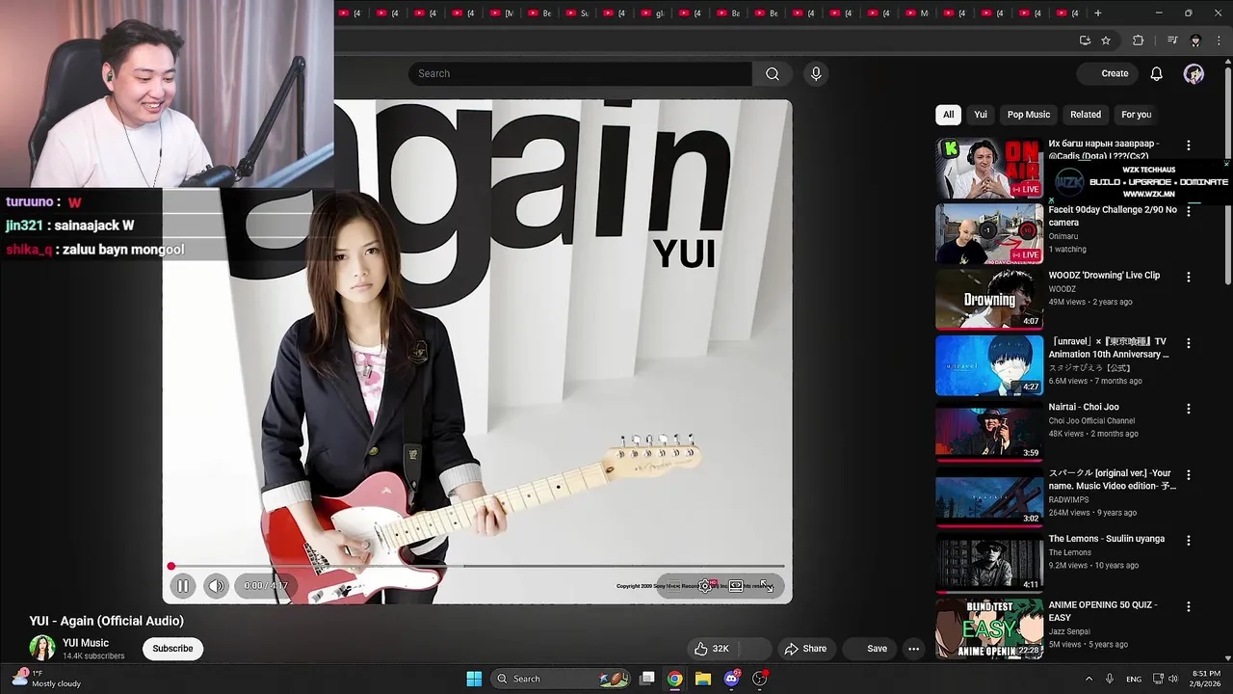This screenshot has width=1233, height=694.
Task: Bookmark this page with star icon
Action: (1106, 40)
